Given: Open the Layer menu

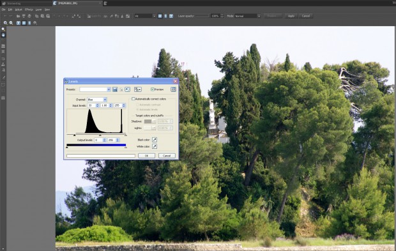Looking at the screenshot, I should [x=38, y=10].
